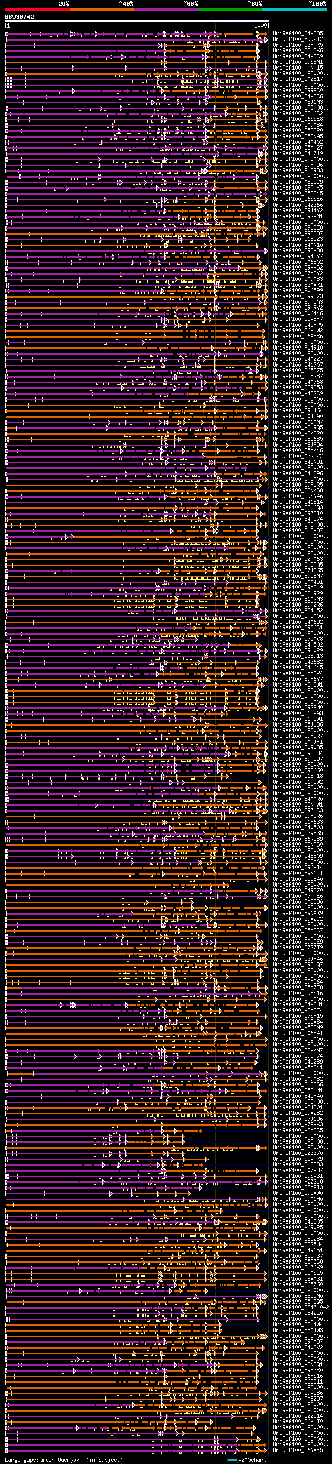Select the UniRef100_Q7XQY2 label
This screenshot has width=332, height=1464.
(x=298, y=273)
